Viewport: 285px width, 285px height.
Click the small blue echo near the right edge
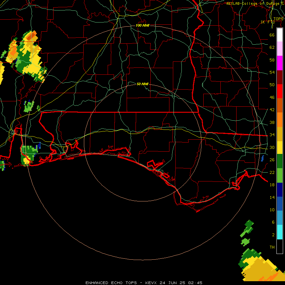262,158
